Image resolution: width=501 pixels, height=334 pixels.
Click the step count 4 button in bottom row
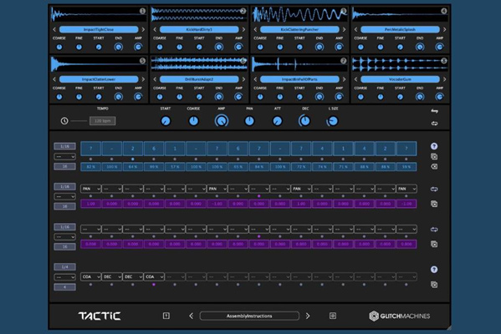coord(64,287)
